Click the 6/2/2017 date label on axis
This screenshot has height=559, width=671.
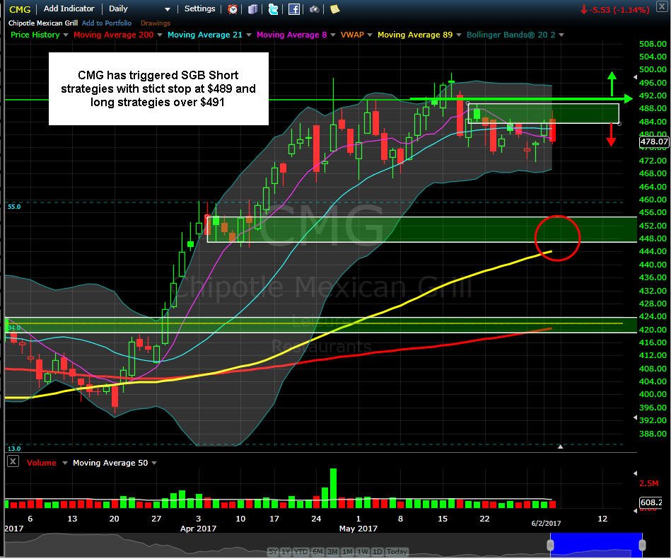click(546, 523)
